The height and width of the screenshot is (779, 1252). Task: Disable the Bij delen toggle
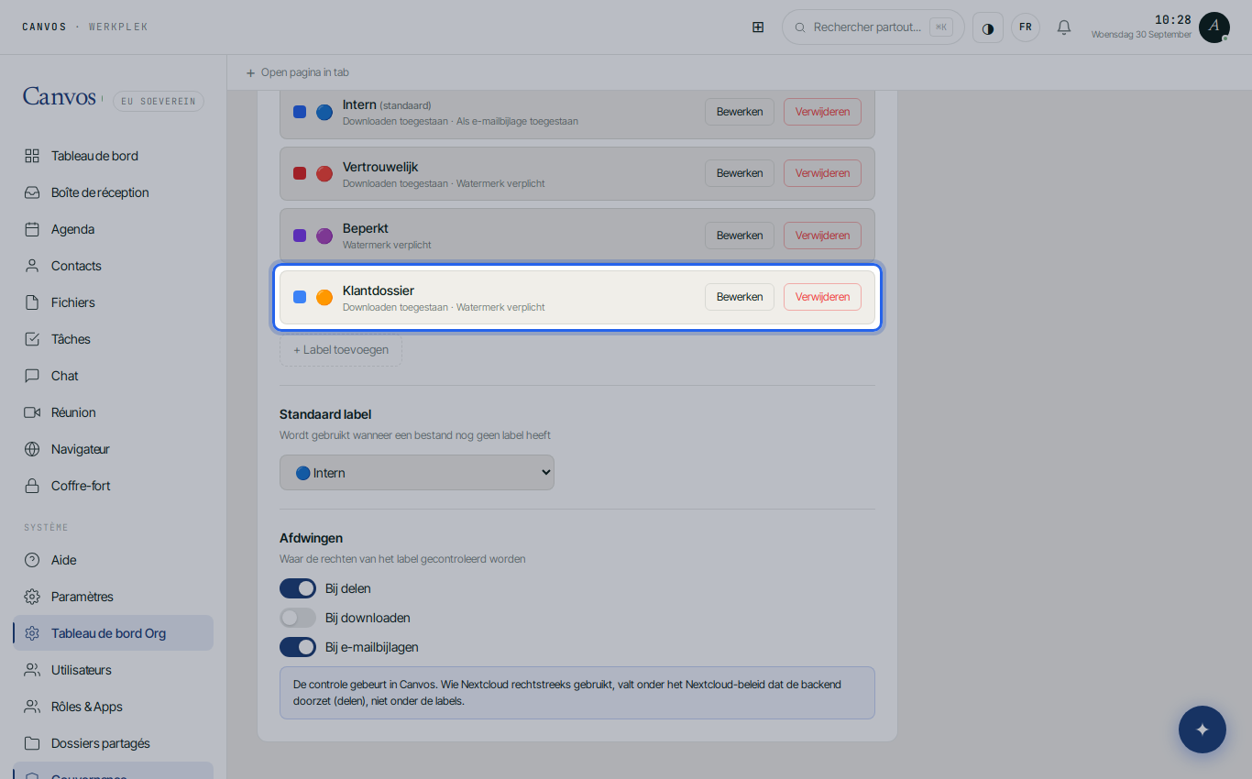(298, 588)
